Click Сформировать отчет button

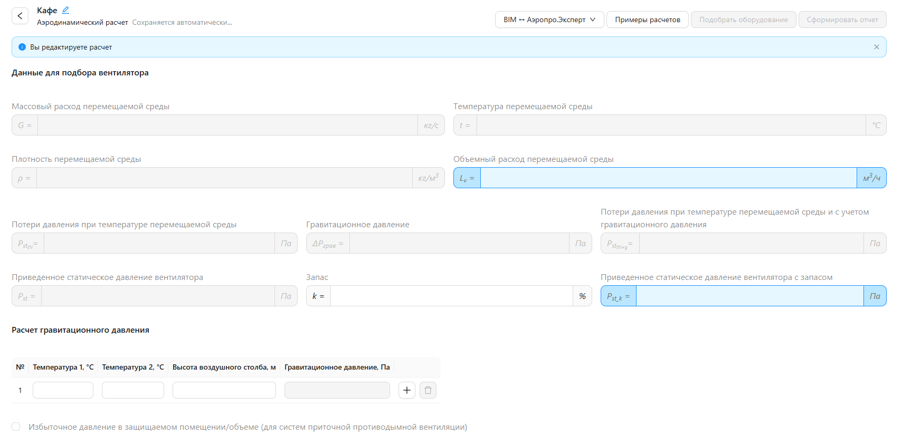(842, 20)
